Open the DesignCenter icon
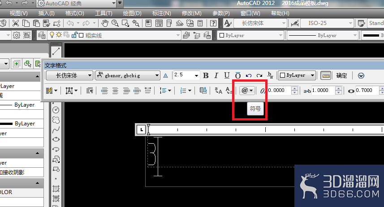Viewport: 384px width, 207px height. coord(159,23)
